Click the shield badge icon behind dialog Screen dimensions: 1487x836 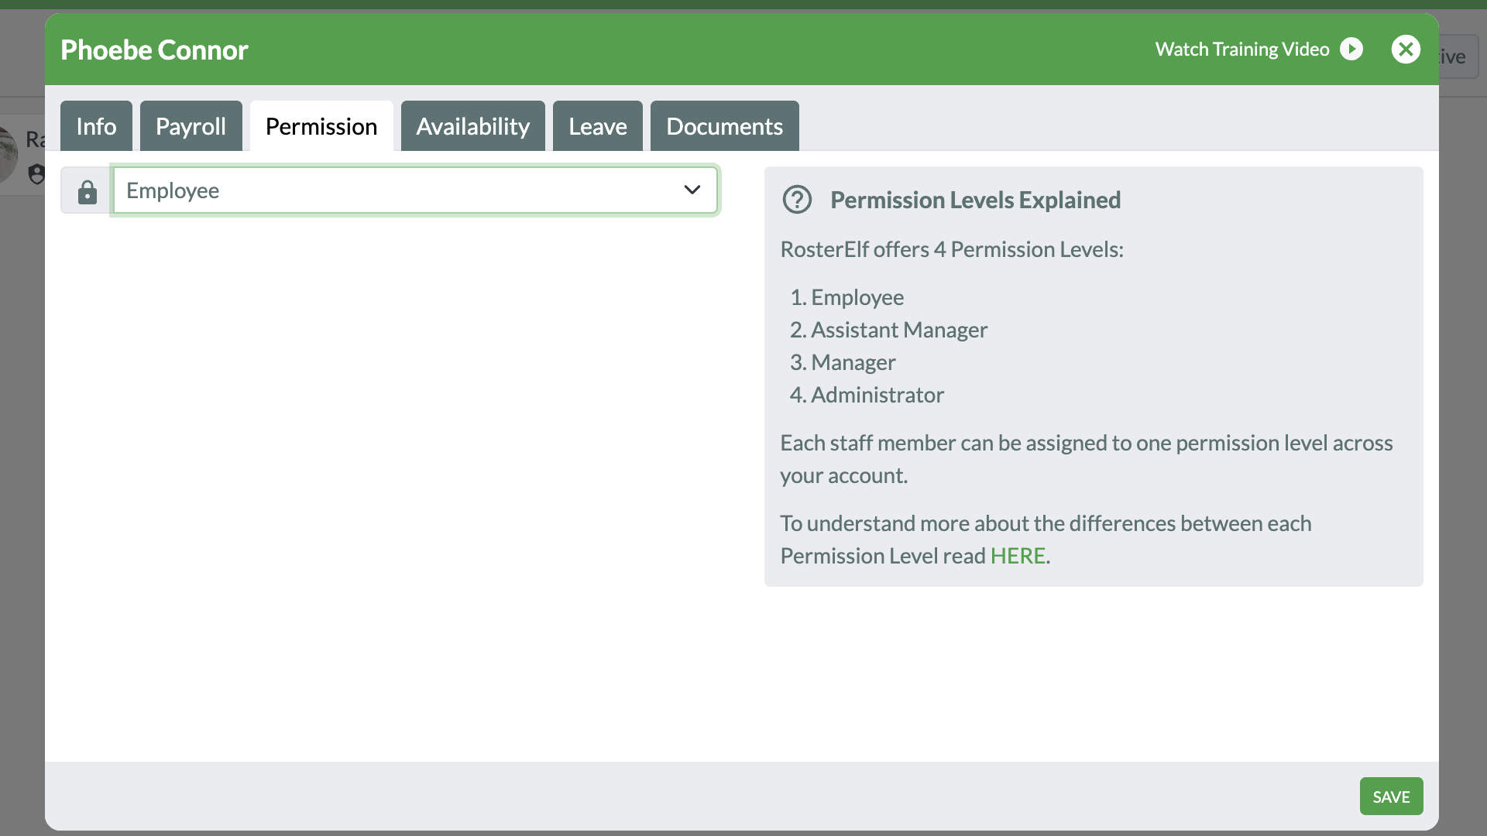click(x=36, y=174)
